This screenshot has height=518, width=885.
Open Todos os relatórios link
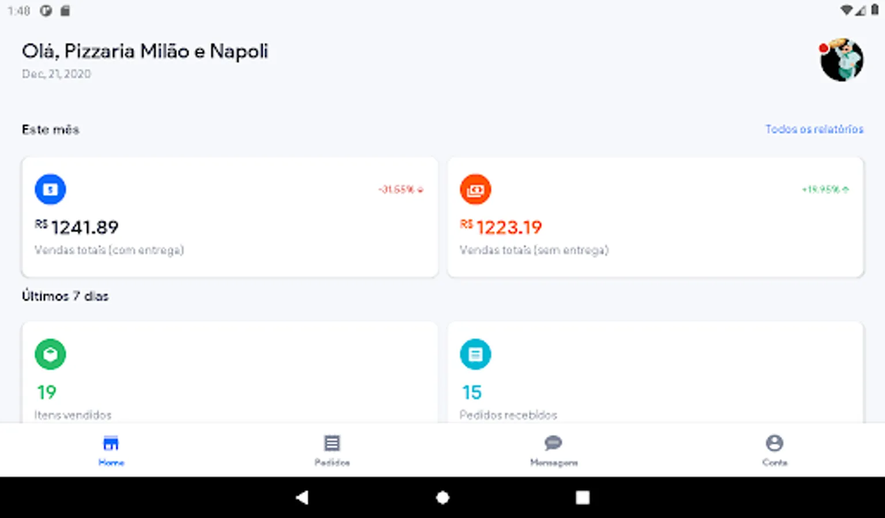(814, 129)
